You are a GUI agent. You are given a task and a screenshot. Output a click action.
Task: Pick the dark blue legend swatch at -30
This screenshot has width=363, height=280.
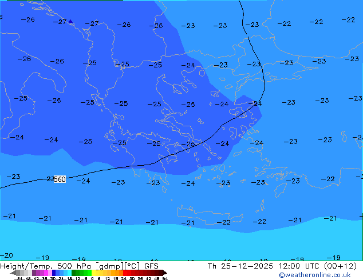coord(54,273)
